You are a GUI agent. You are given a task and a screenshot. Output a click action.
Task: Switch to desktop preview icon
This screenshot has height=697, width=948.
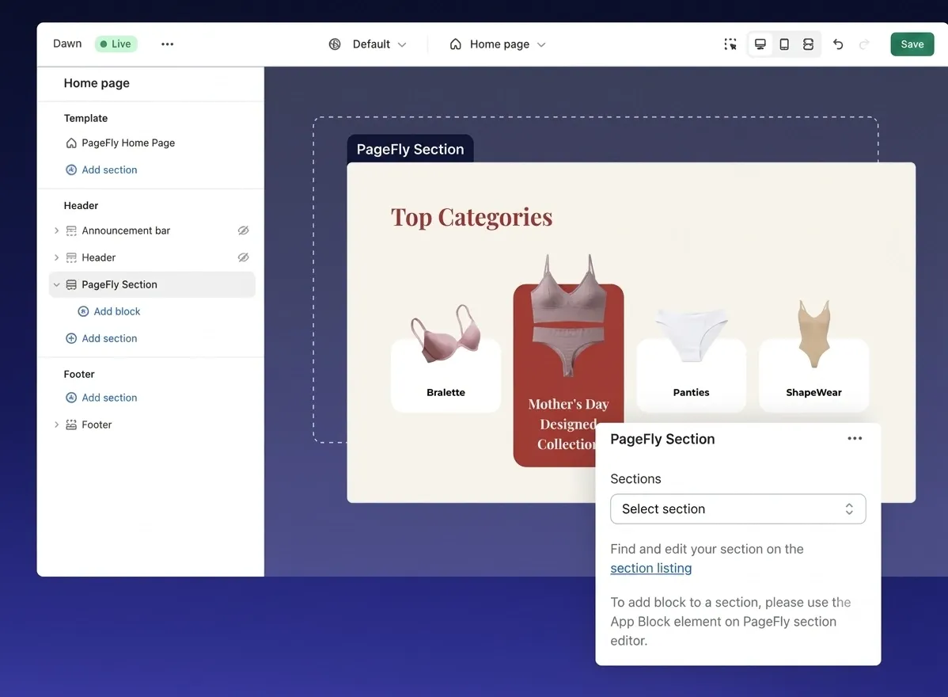(x=760, y=44)
